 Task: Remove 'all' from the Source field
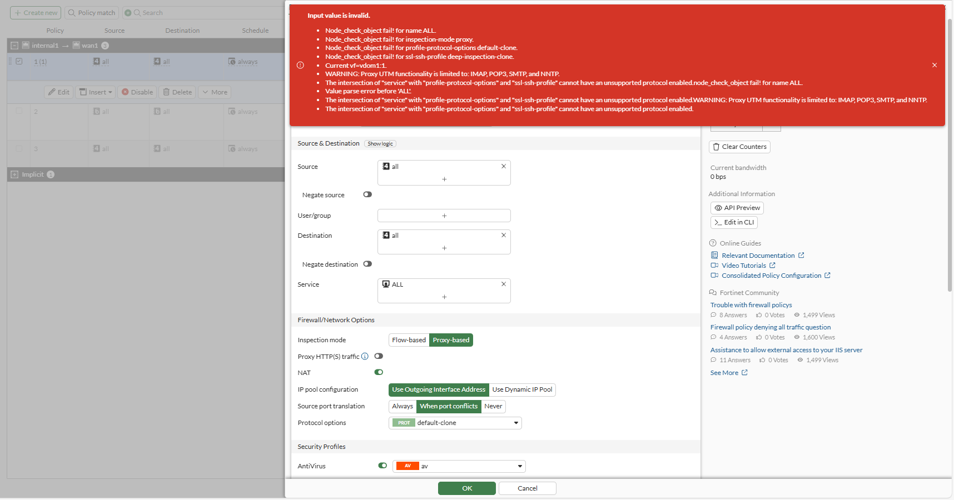[503, 166]
